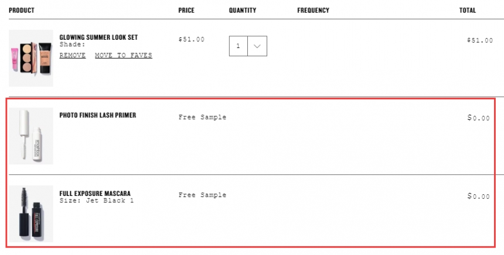Click the quantity value box showing 1
Viewport: 504px width, 255px height.
pyautogui.click(x=238, y=46)
